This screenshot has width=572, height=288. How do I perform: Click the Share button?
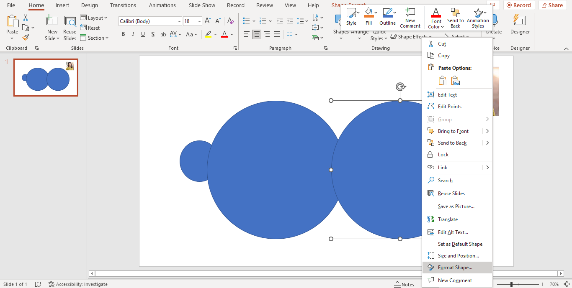coord(552,5)
